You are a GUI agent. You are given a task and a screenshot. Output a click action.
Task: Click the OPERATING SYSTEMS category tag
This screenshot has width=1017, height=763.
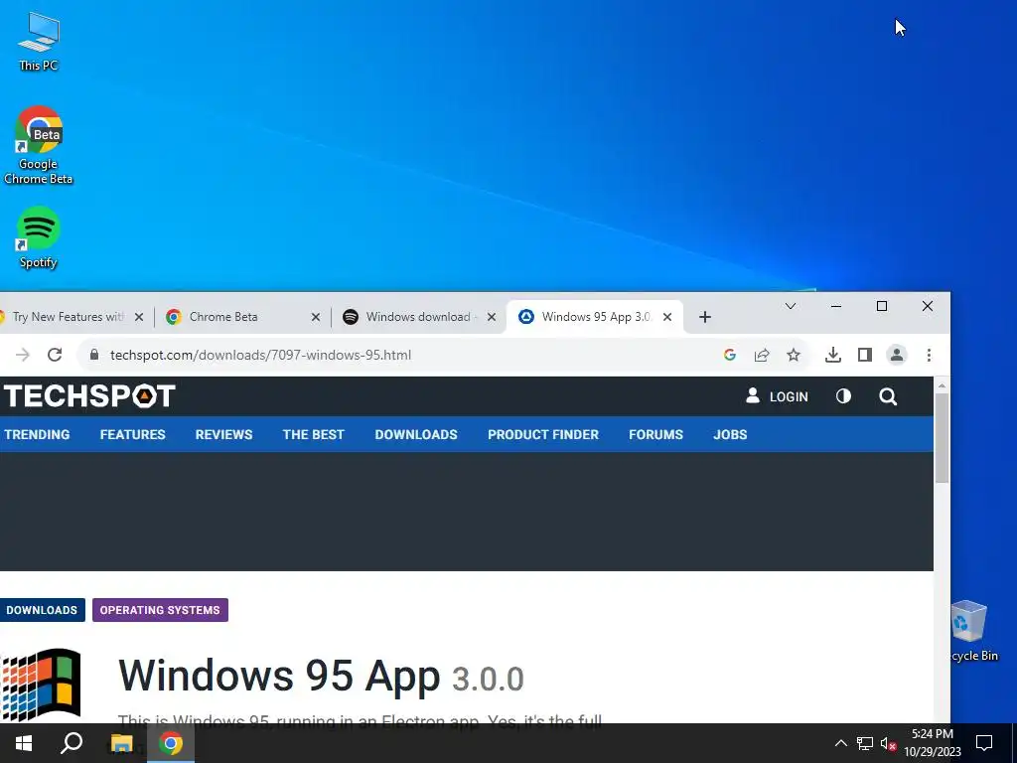tap(160, 610)
